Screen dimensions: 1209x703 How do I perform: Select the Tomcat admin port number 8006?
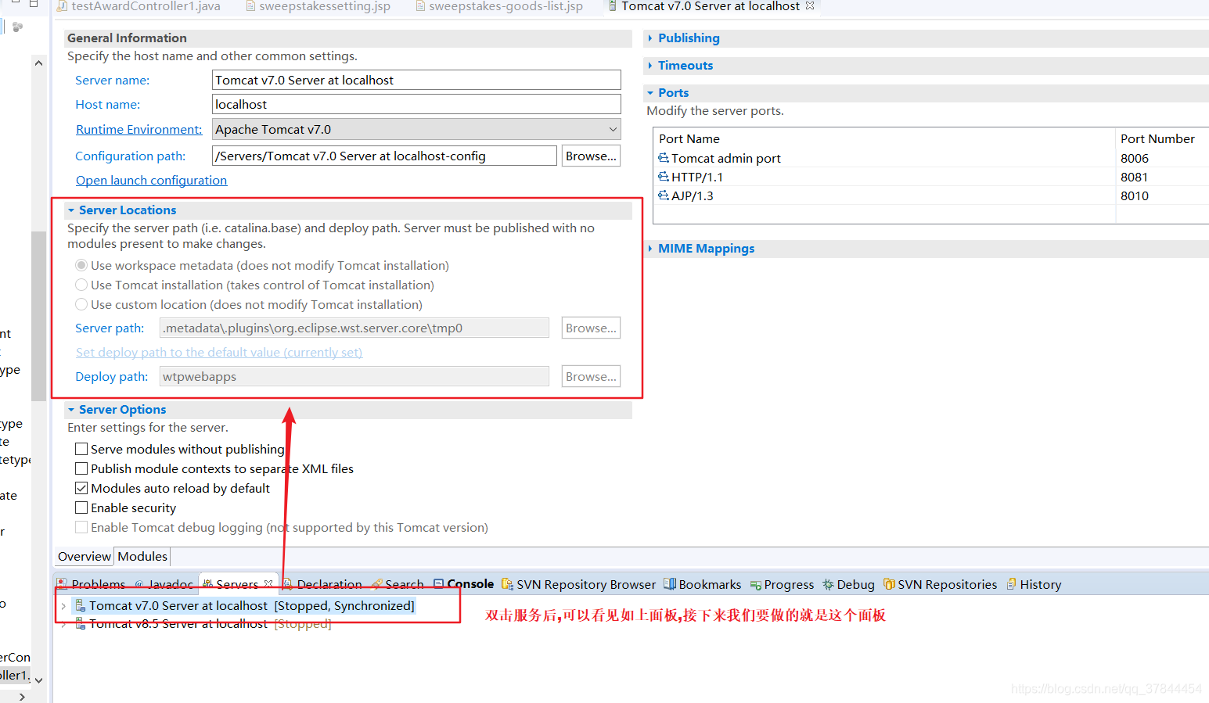(1135, 158)
